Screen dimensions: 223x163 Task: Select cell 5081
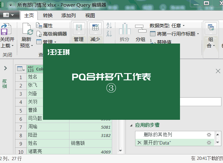[x=90, y=127]
